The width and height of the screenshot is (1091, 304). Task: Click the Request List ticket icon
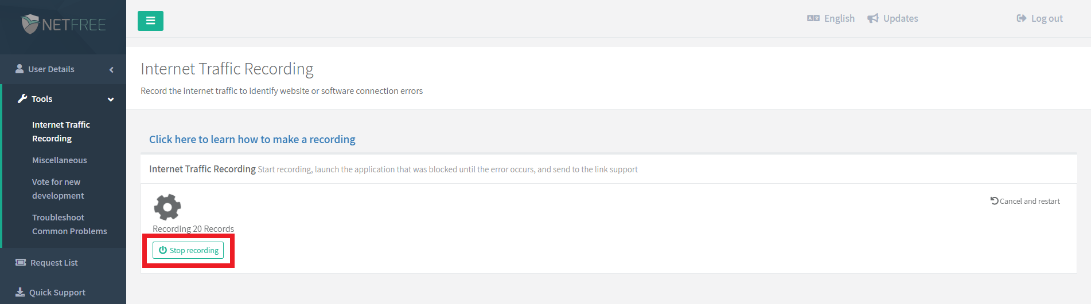[21, 262]
